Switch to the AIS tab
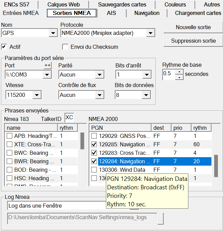The height and width of the screenshot is (231, 223). pos(111,13)
